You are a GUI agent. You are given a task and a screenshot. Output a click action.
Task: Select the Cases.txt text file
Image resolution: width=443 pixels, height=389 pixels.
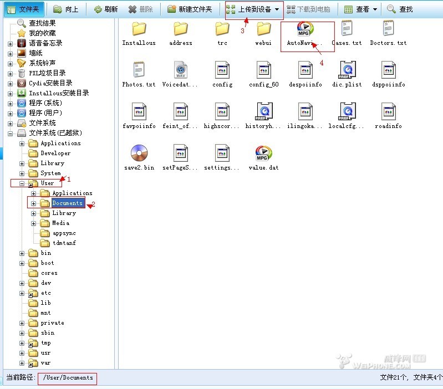pos(347,29)
